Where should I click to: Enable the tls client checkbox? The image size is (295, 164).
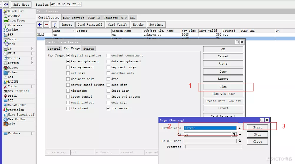(68, 108)
